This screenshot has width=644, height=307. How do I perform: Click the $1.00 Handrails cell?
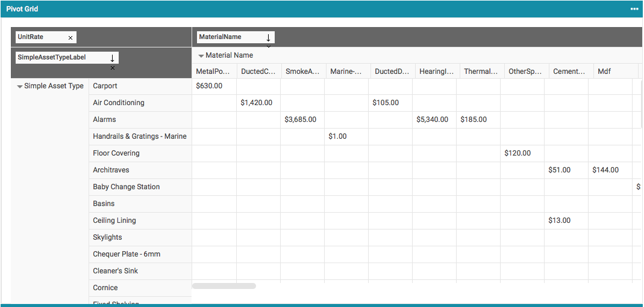pyautogui.click(x=346, y=136)
